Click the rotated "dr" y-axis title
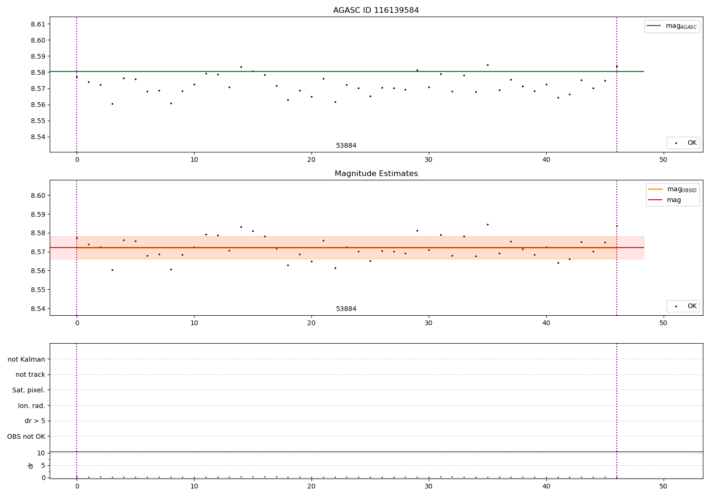 [31, 465]
